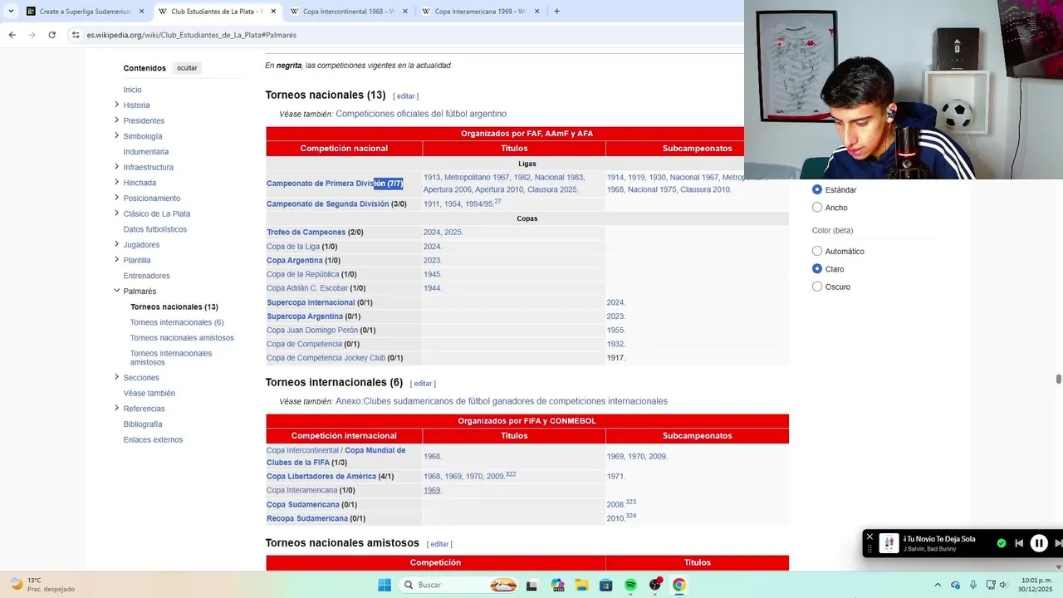Expand Simbología section in contents
Image resolution: width=1063 pixels, height=598 pixels.
116,135
